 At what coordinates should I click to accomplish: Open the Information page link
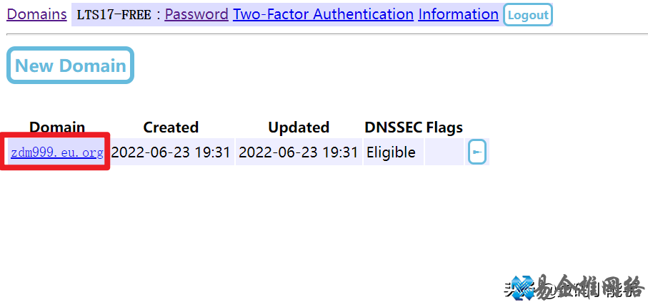[x=458, y=14]
